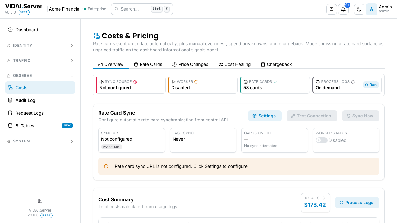
Task: Open Rate Card Sync Settings
Action: [265, 116]
